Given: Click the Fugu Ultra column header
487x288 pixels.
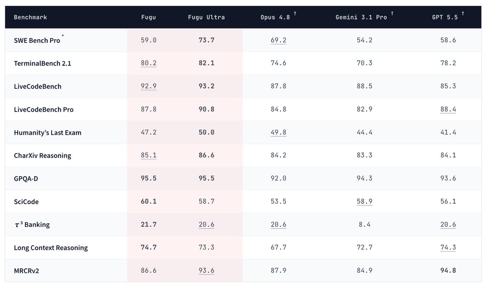Looking at the screenshot, I should [206, 17].
